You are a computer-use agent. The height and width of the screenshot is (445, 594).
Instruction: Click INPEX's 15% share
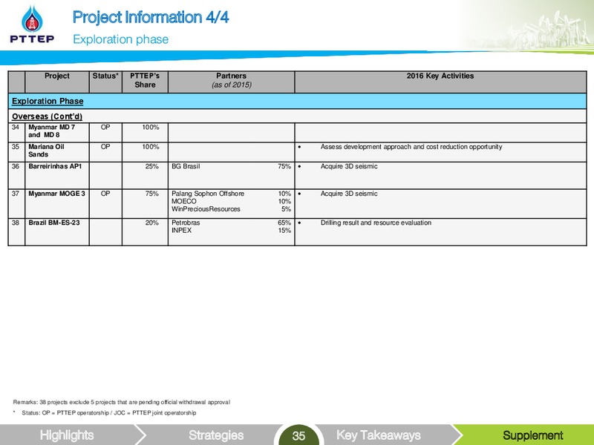(284, 231)
